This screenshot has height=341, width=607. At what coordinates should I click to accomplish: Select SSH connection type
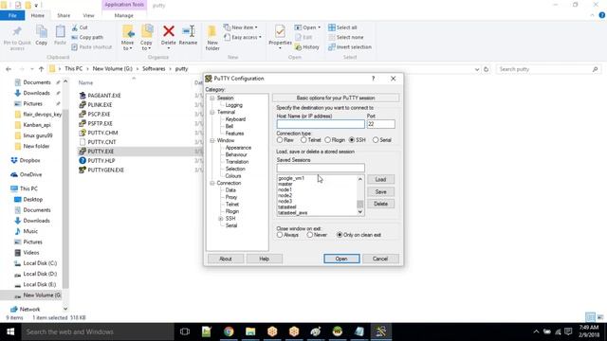pyautogui.click(x=352, y=140)
